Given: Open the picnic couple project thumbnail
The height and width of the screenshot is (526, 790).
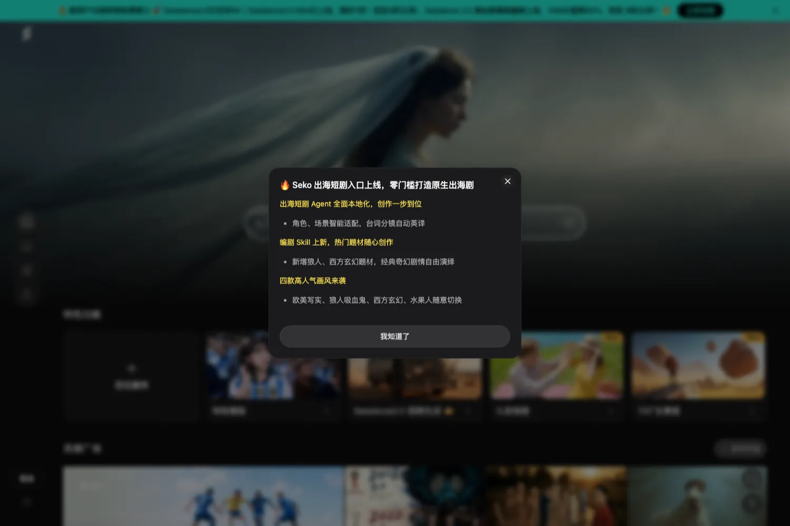Looking at the screenshot, I should point(557,366).
